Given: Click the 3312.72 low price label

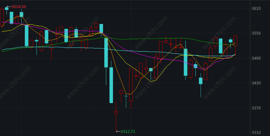Looking at the screenshot, I should click(128, 132).
